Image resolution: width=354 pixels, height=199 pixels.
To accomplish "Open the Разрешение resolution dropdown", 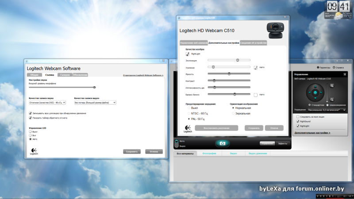I will point(327,110).
